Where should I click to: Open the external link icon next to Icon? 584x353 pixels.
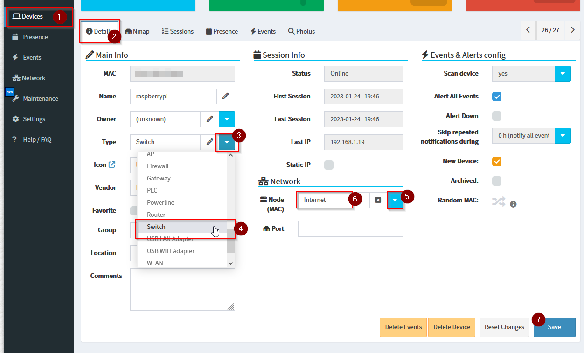pos(112,165)
